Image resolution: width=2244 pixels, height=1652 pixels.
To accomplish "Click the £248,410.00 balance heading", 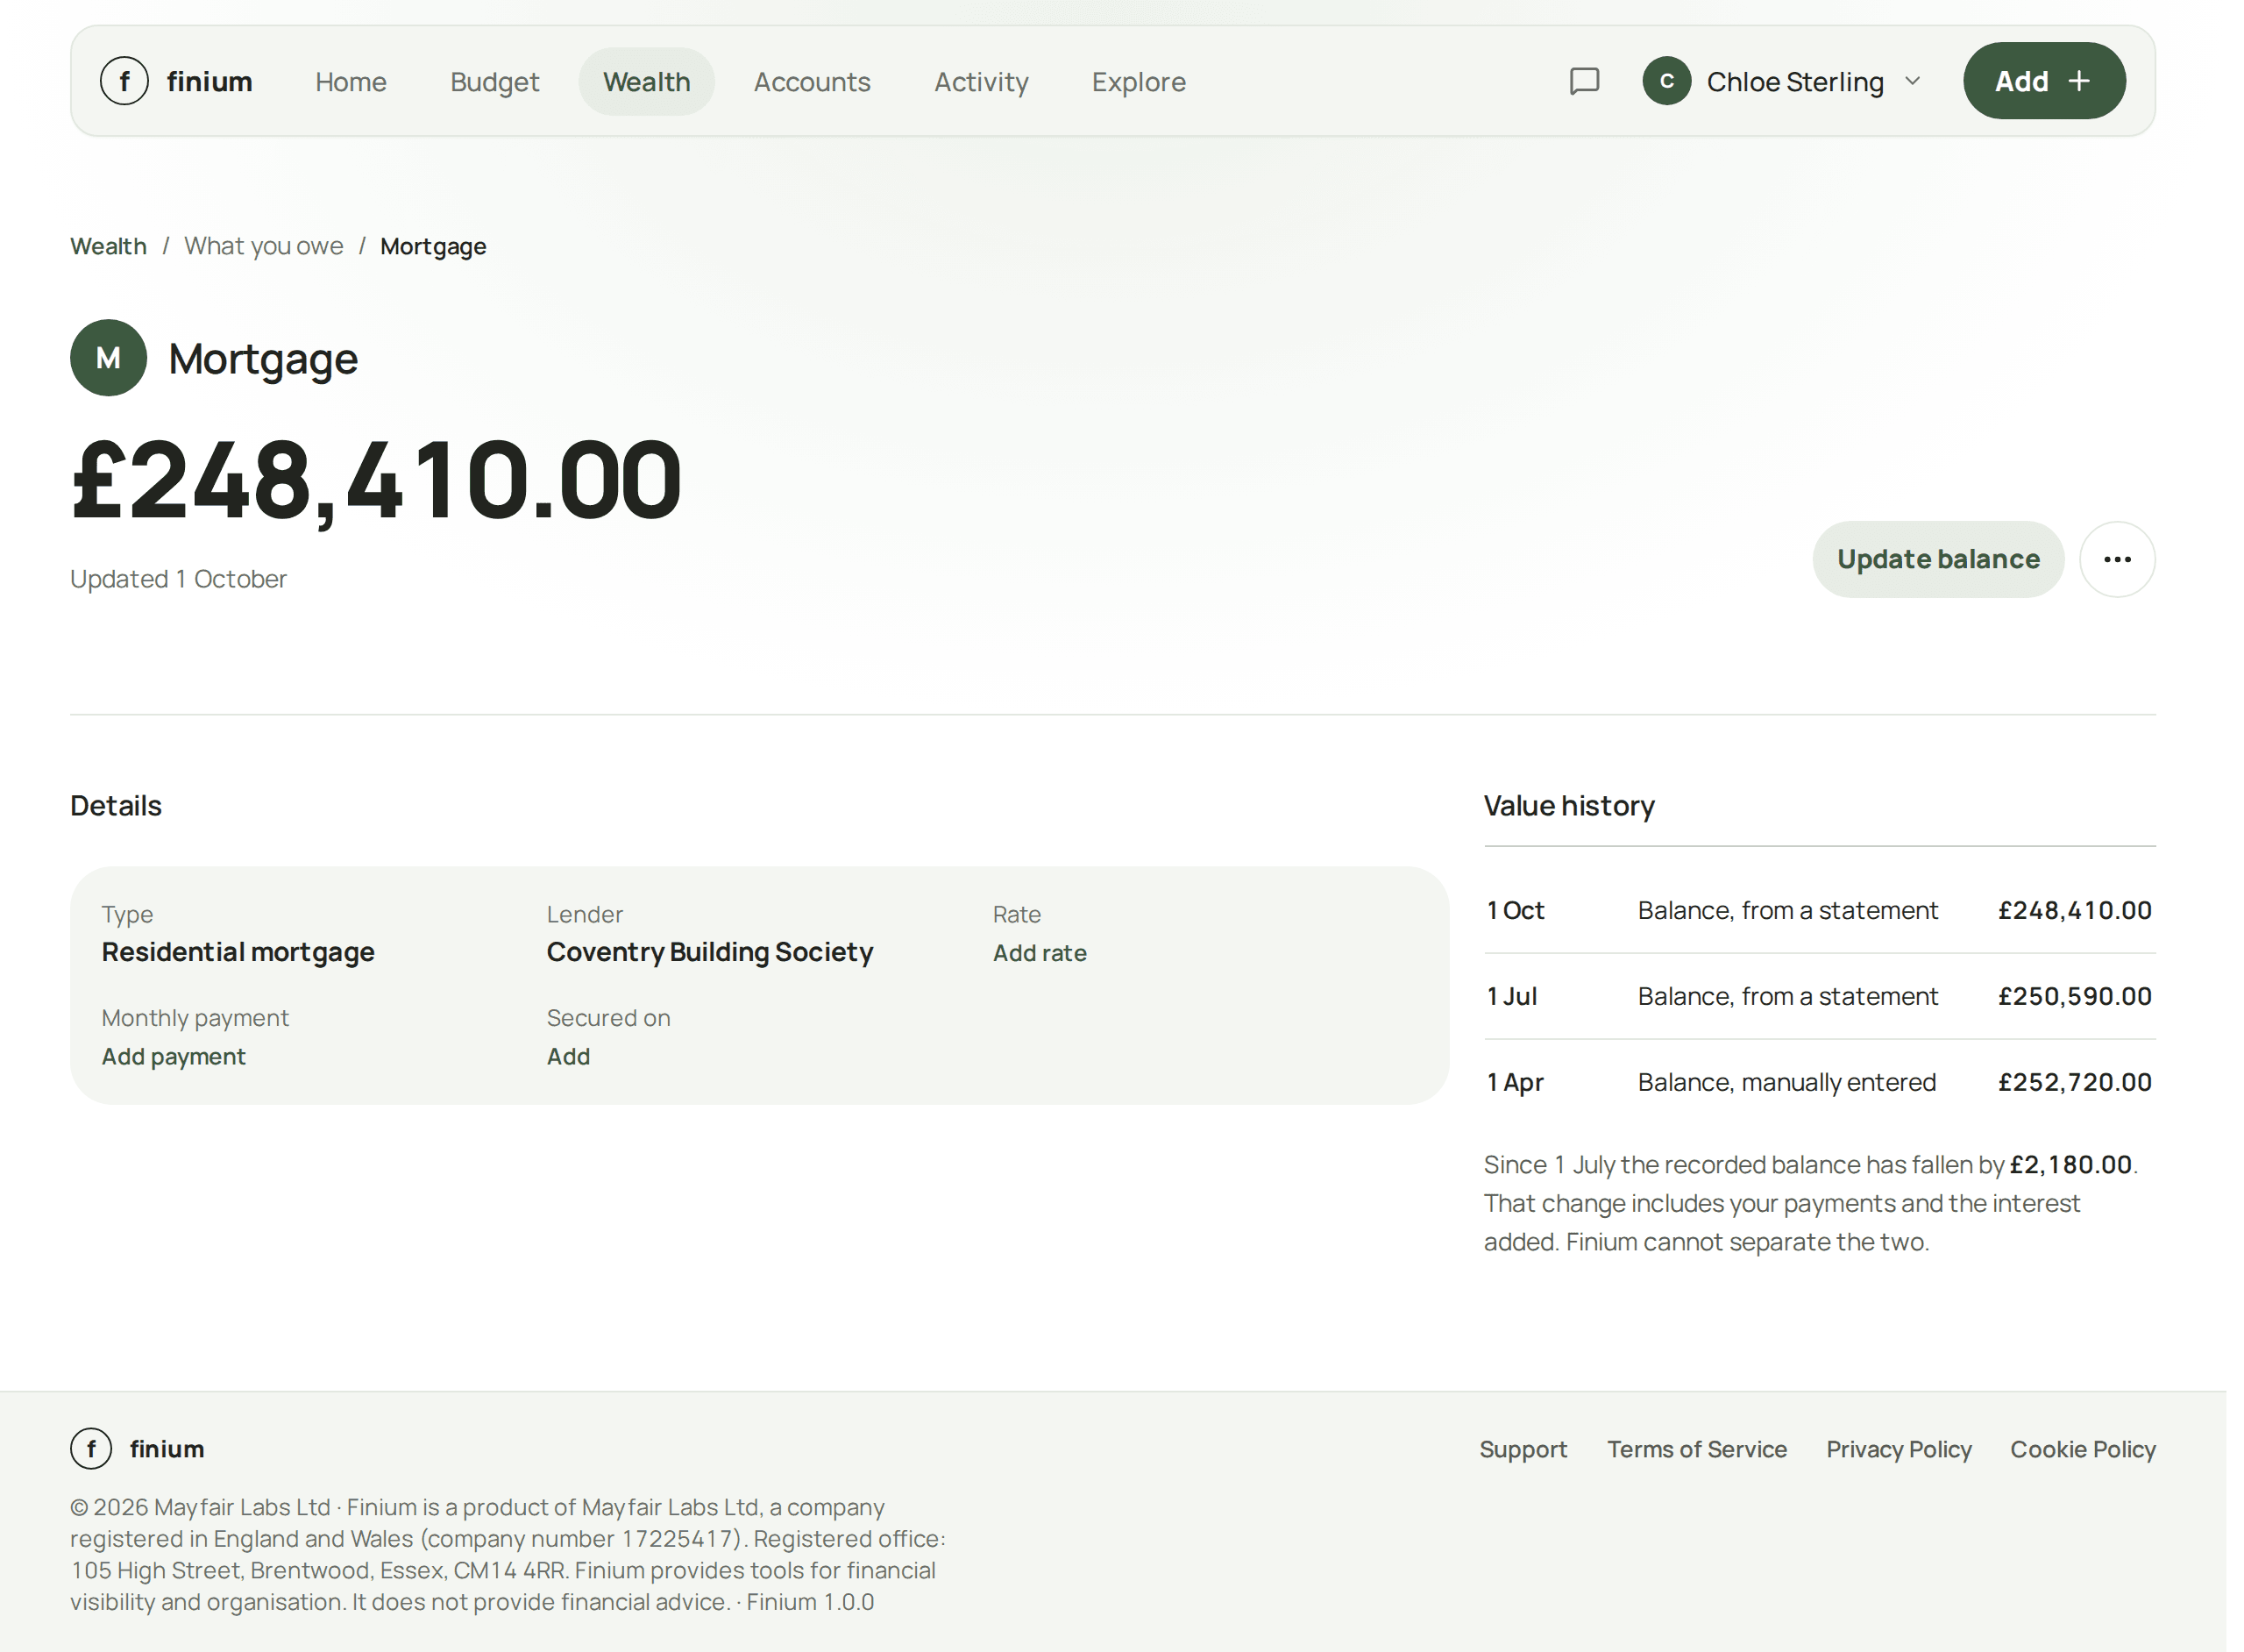I will (x=376, y=481).
